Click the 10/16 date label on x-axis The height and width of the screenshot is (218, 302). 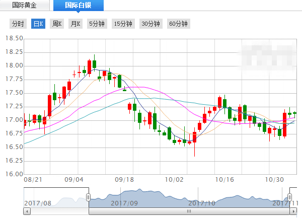(224, 179)
